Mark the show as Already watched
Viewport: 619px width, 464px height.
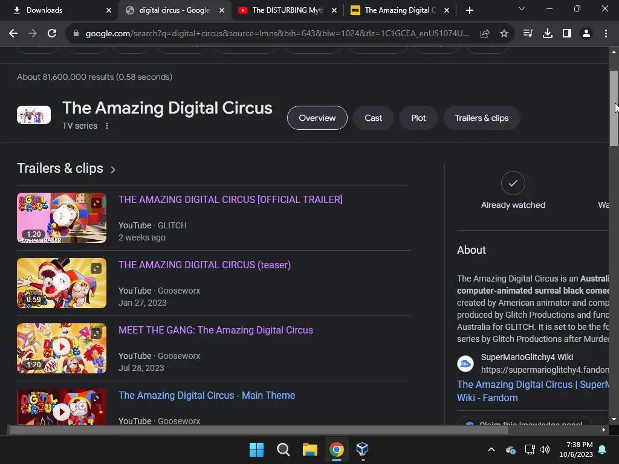point(513,183)
